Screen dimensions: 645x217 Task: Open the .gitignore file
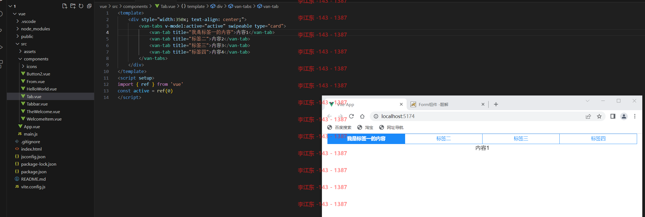[x=31, y=142]
